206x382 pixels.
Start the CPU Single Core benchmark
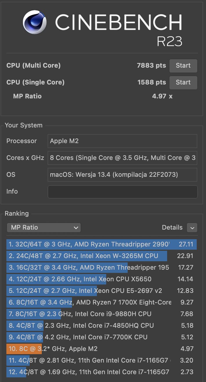click(x=183, y=82)
